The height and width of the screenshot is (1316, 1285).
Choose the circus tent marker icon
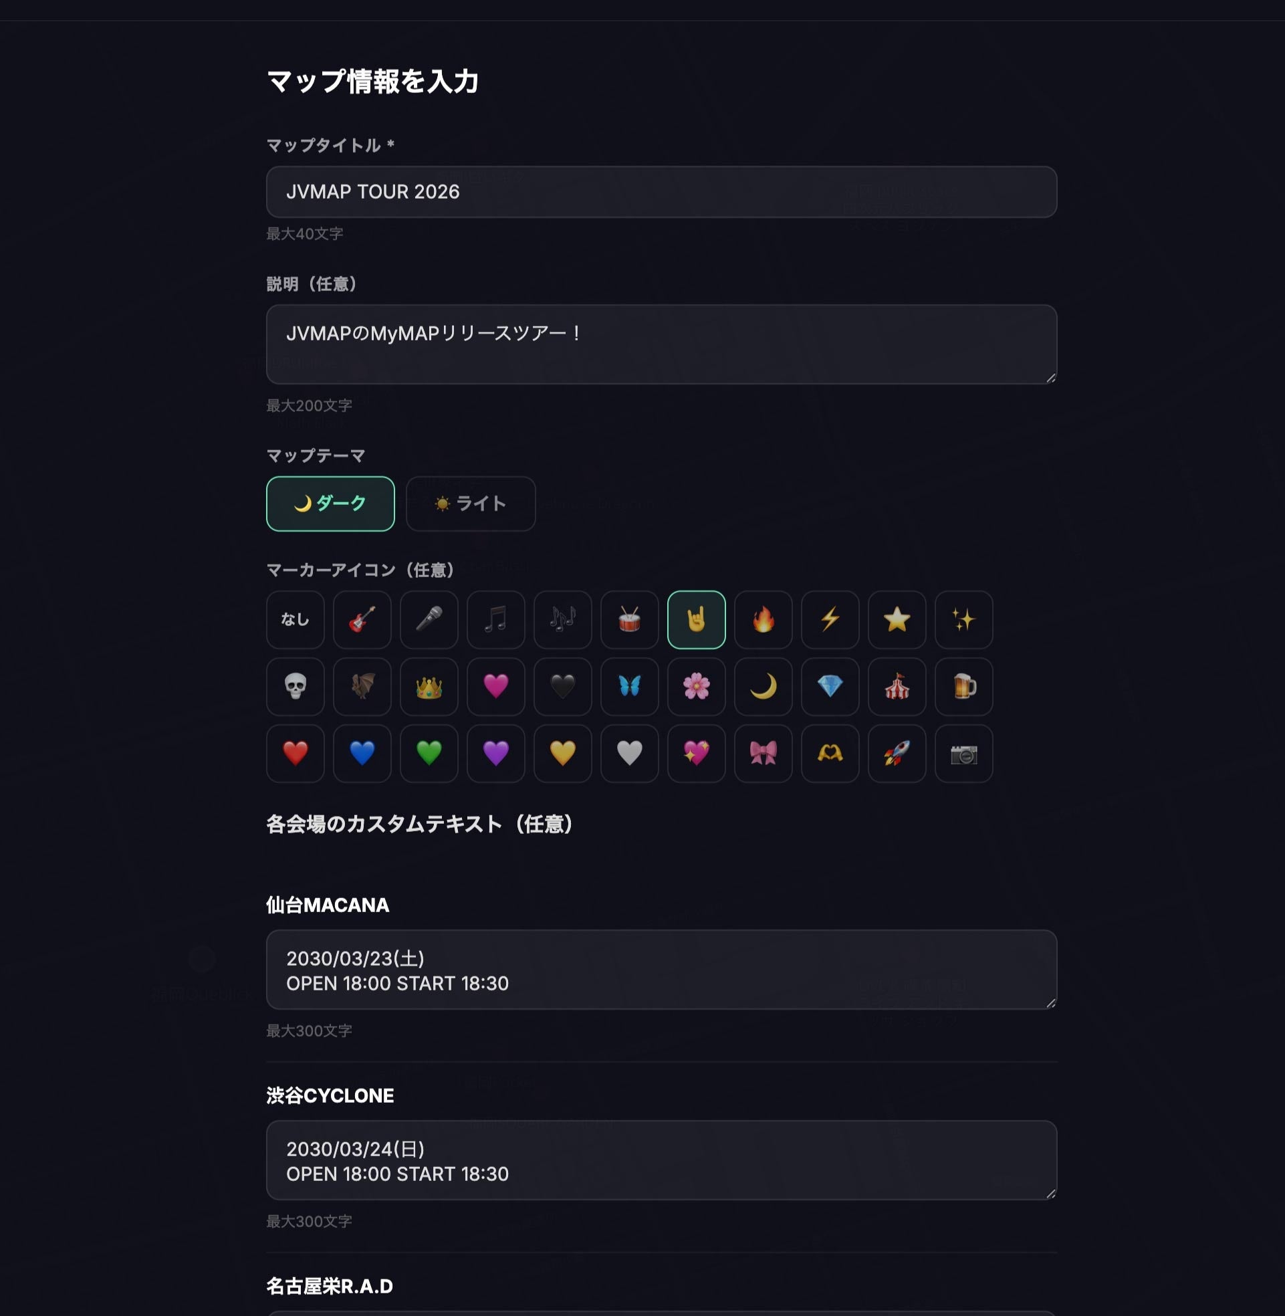[897, 686]
